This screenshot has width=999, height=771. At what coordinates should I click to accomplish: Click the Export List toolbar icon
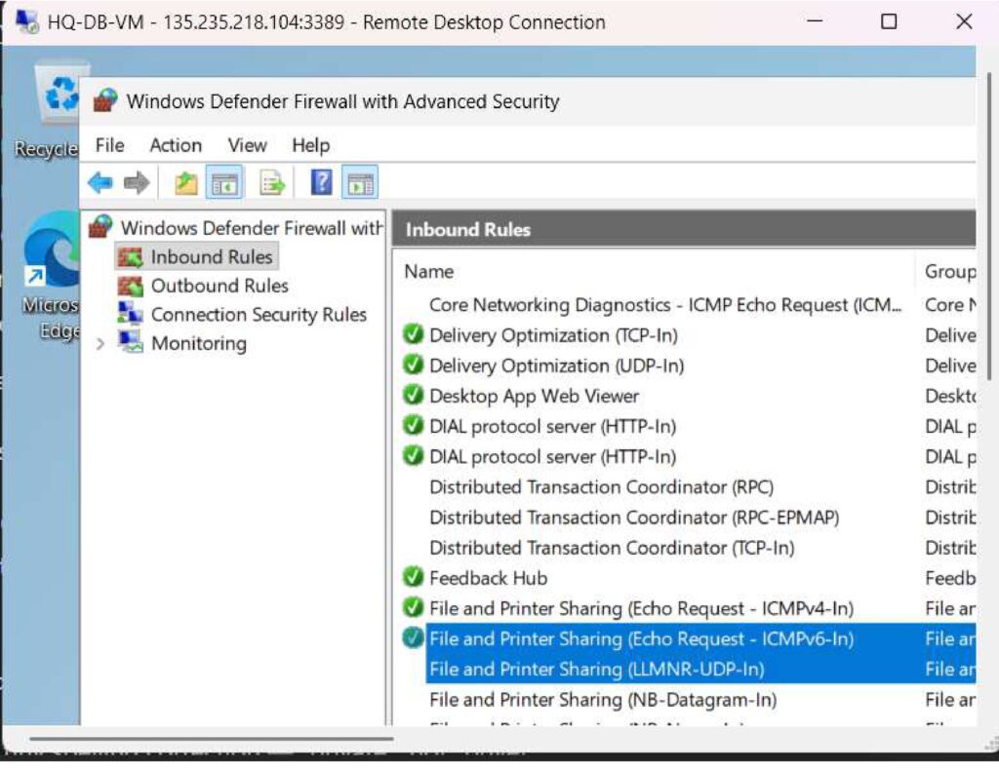tap(272, 182)
